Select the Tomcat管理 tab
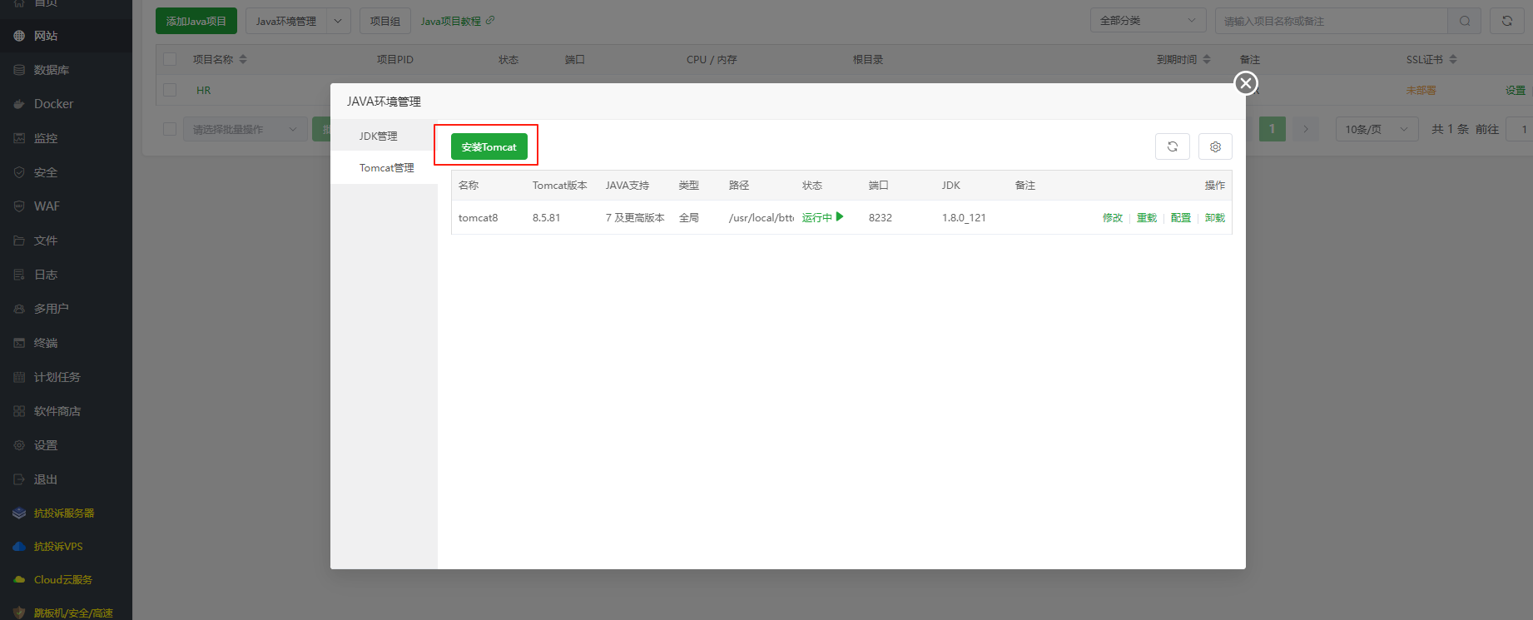 (386, 167)
